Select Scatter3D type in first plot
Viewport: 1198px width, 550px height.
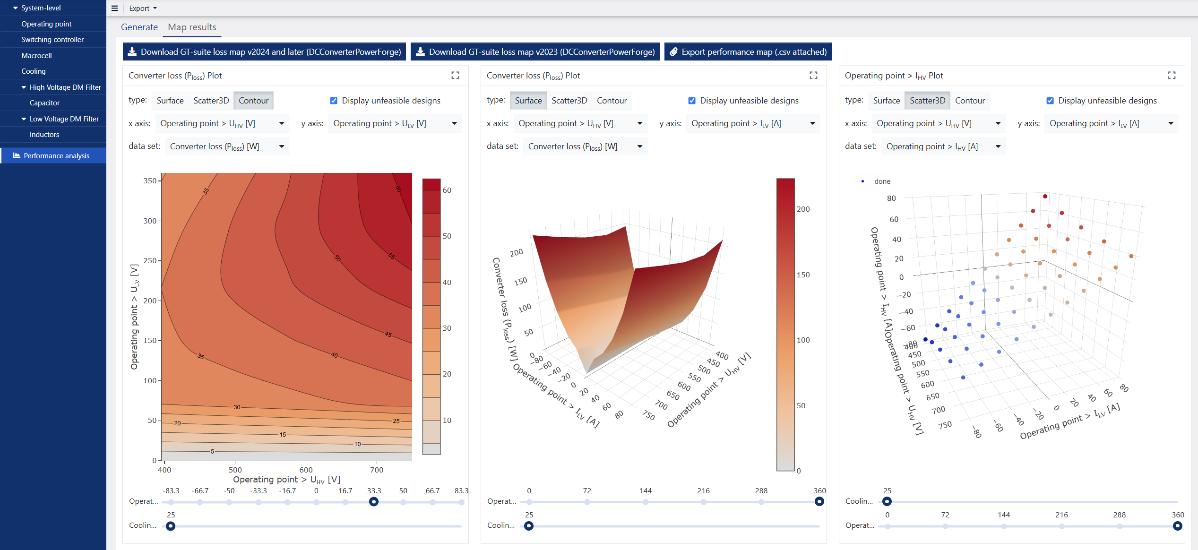[x=211, y=101]
